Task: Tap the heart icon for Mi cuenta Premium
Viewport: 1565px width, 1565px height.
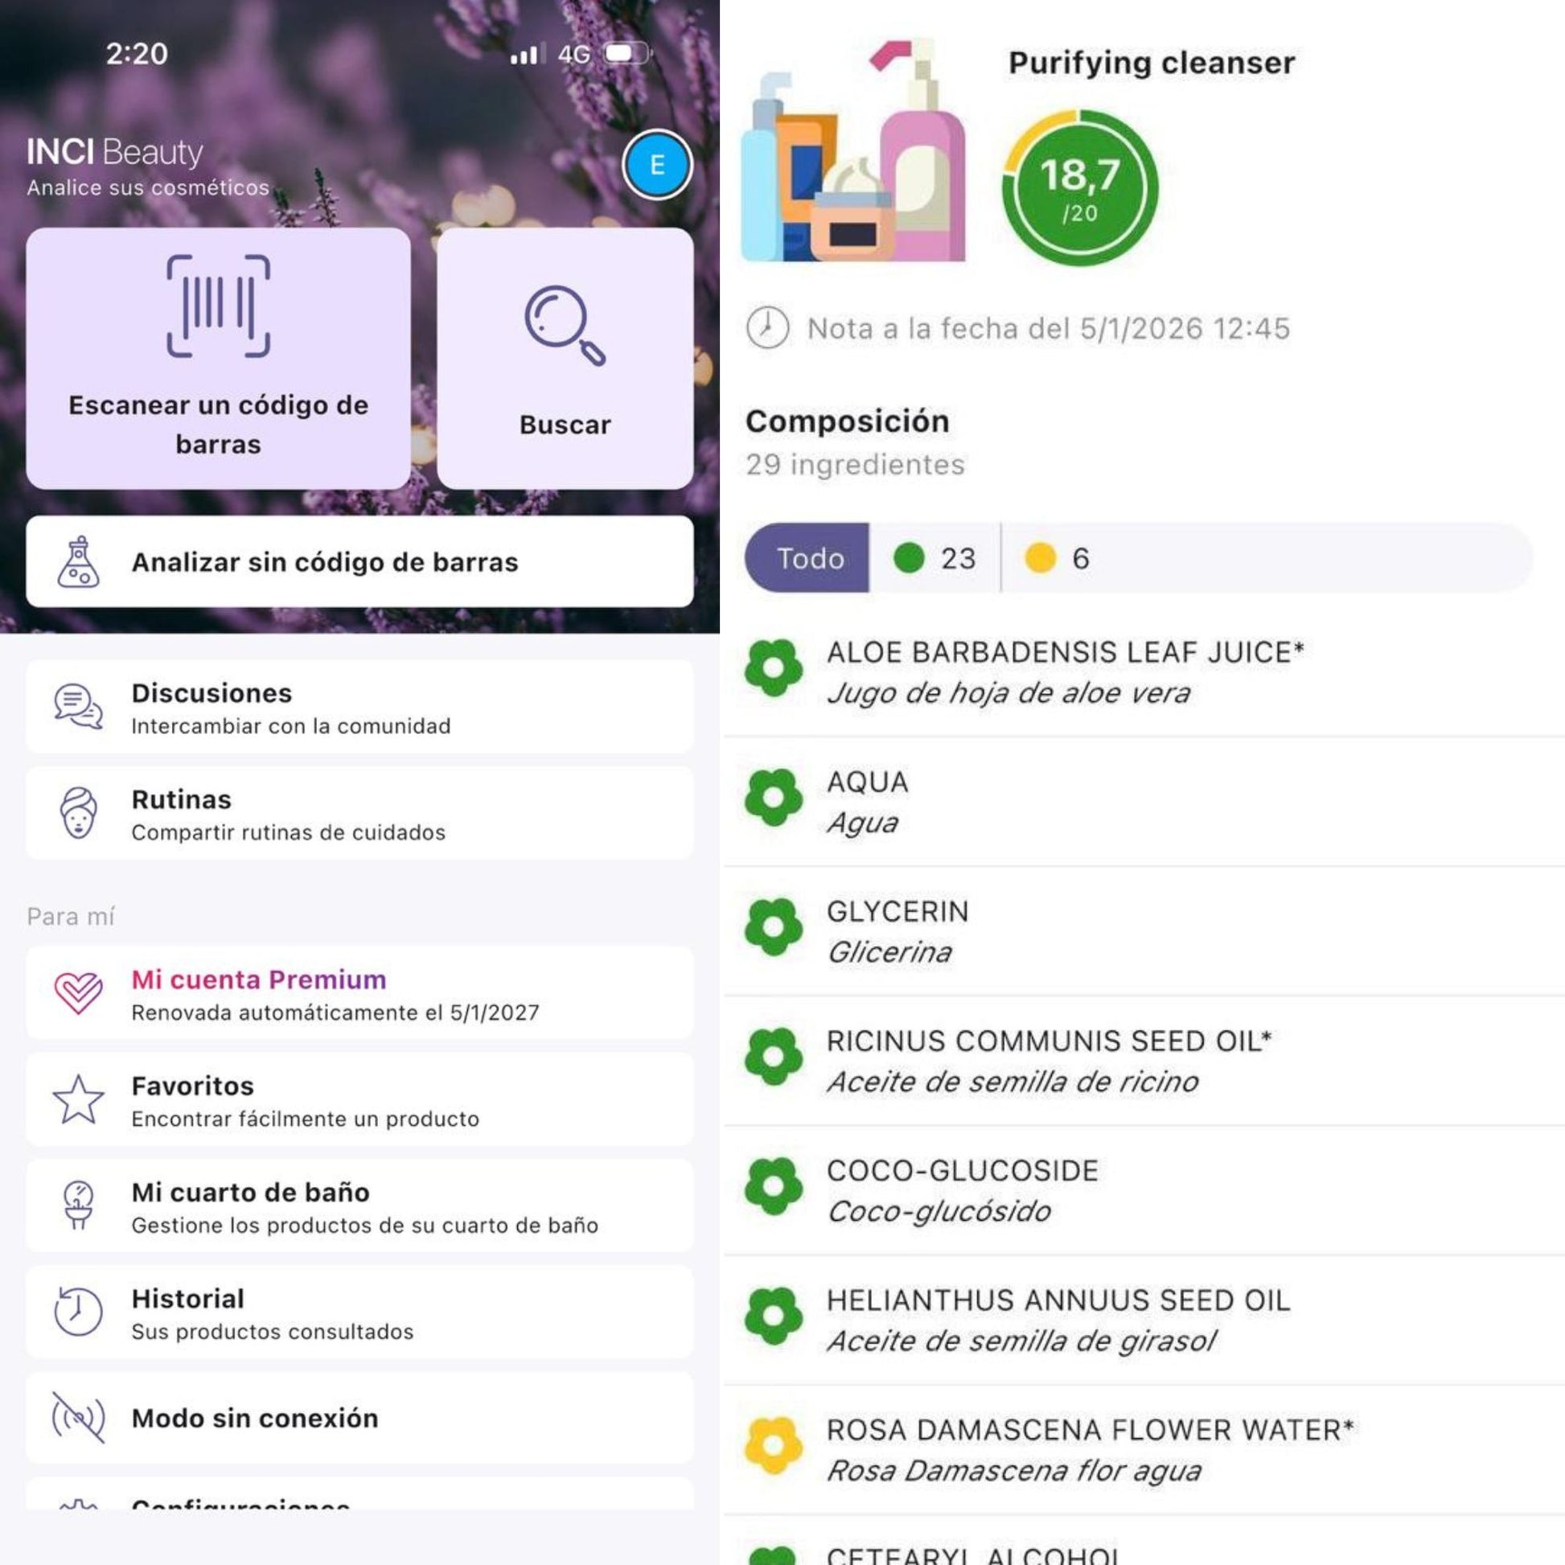Action: pos(79,993)
